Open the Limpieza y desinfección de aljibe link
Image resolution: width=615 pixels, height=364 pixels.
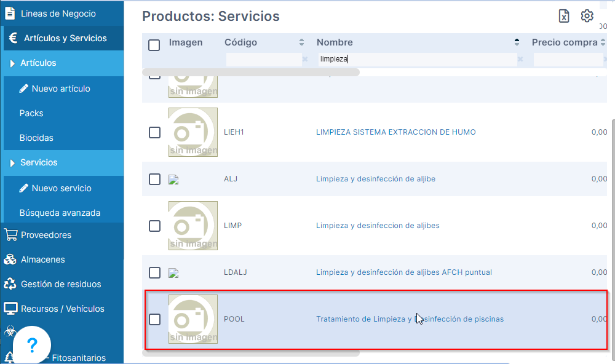click(x=376, y=179)
